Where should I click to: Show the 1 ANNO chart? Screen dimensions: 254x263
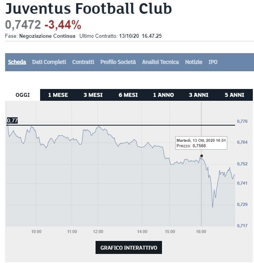click(163, 95)
